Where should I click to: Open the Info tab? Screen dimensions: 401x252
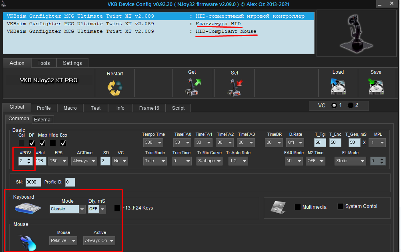tap(120, 108)
